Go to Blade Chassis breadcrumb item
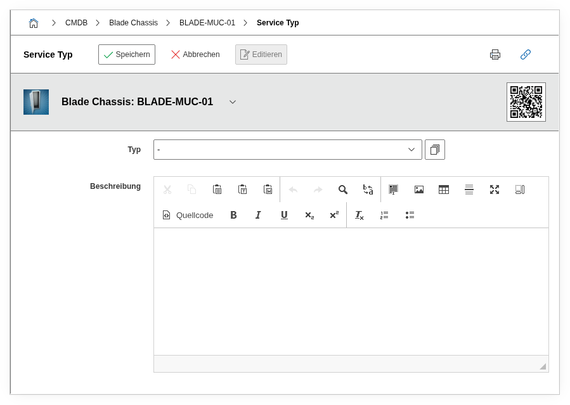The image size is (570, 405). point(133,23)
